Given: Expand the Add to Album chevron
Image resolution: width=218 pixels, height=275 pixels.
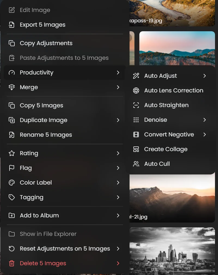Looking at the screenshot, I should [x=118, y=215].
